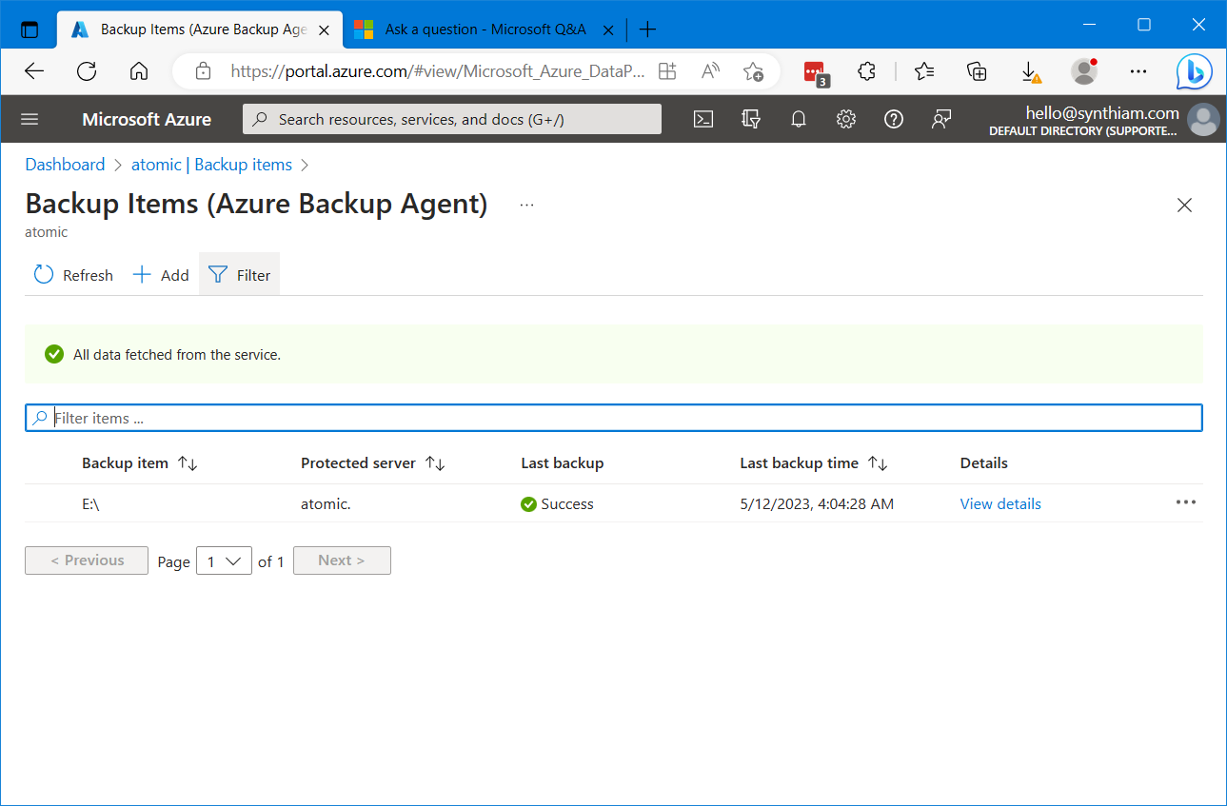Click the Add toolbar command
1227x806 pixels.
(161, 275)
